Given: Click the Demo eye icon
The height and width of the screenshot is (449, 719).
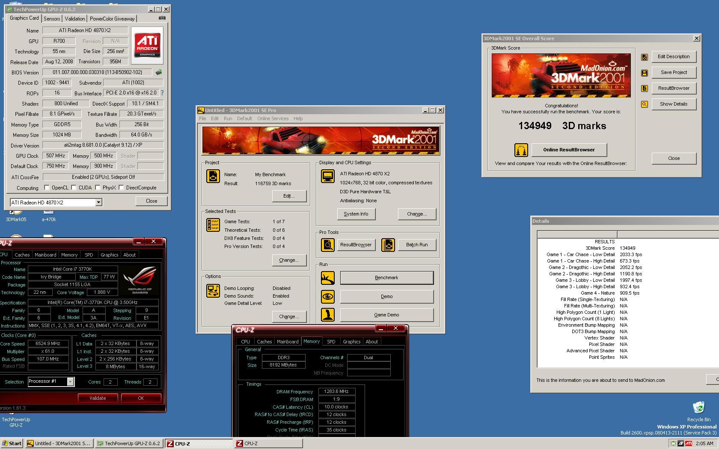Looking at the screenshot, I should point(328,296).
